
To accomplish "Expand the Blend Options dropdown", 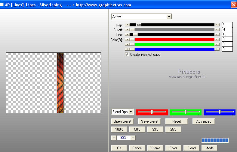I will [x=131, y=112].
